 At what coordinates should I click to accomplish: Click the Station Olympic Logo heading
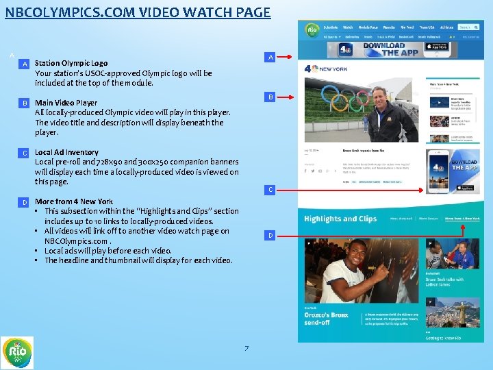pos(71,63)
